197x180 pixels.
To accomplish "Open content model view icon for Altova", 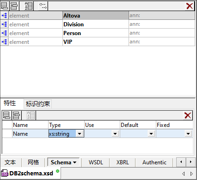I will click(x=4, y=16).
